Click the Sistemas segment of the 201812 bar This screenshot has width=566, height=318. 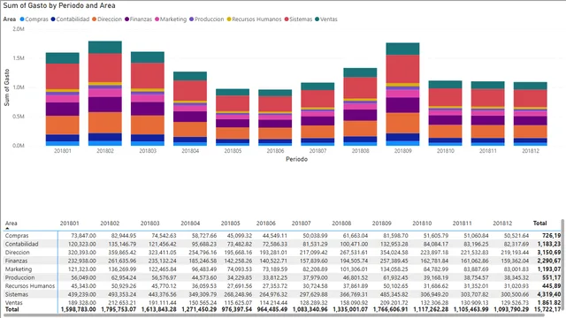click(531, 98)
